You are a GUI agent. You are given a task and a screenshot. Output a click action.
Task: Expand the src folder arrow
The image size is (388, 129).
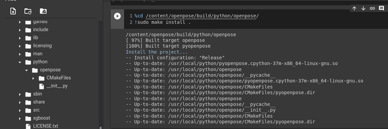(x=20, y=111)
